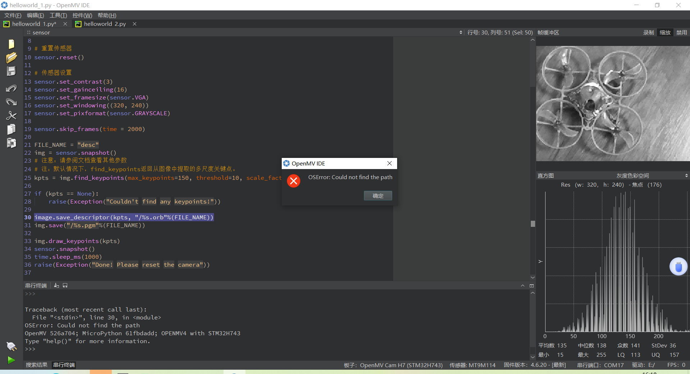Toggle the 禁用 disable frame buffer button

681,32
